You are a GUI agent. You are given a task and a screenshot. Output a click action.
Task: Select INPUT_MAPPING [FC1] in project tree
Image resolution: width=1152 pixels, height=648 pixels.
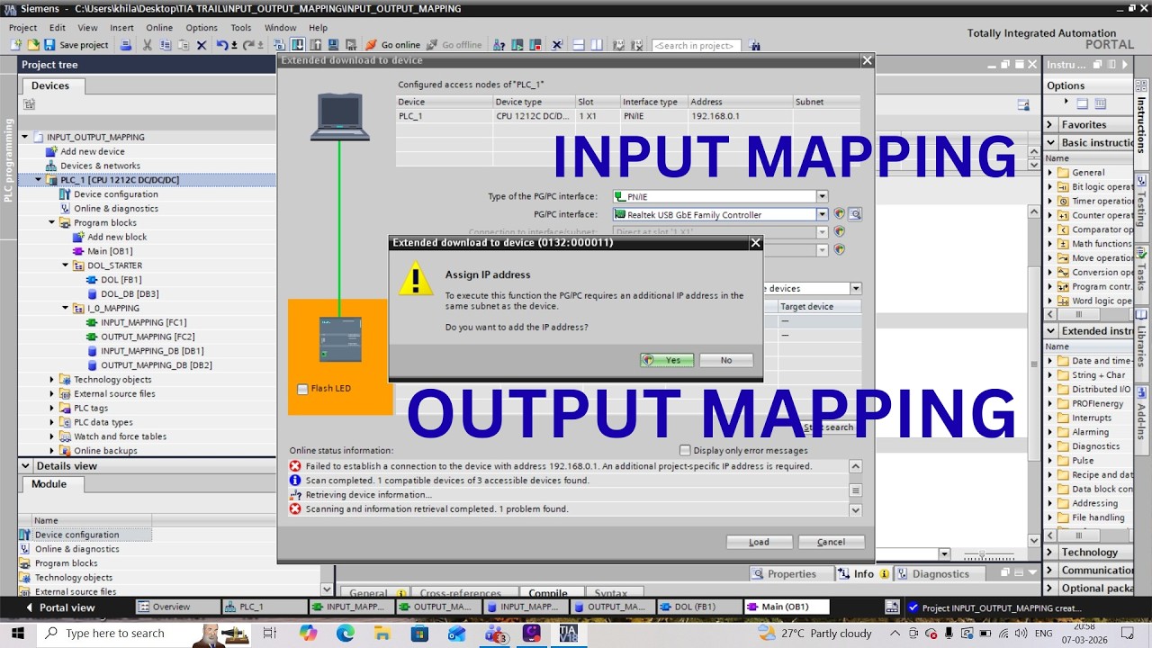click(x=144, y=322)
